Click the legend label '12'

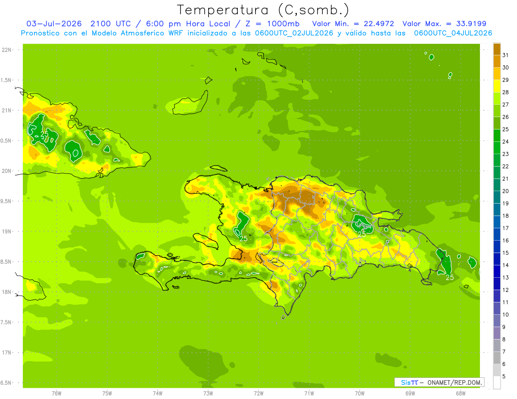pos(505,290)
